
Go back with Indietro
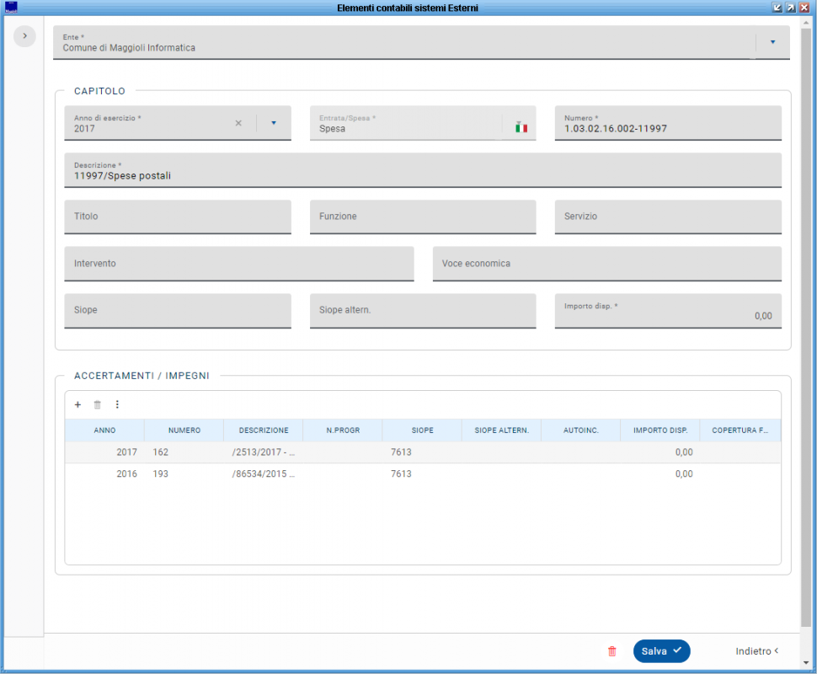[x=756, y=651]
